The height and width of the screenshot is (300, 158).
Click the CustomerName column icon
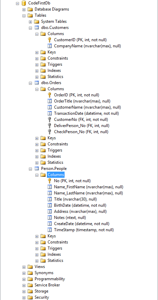tap(49, 107)
